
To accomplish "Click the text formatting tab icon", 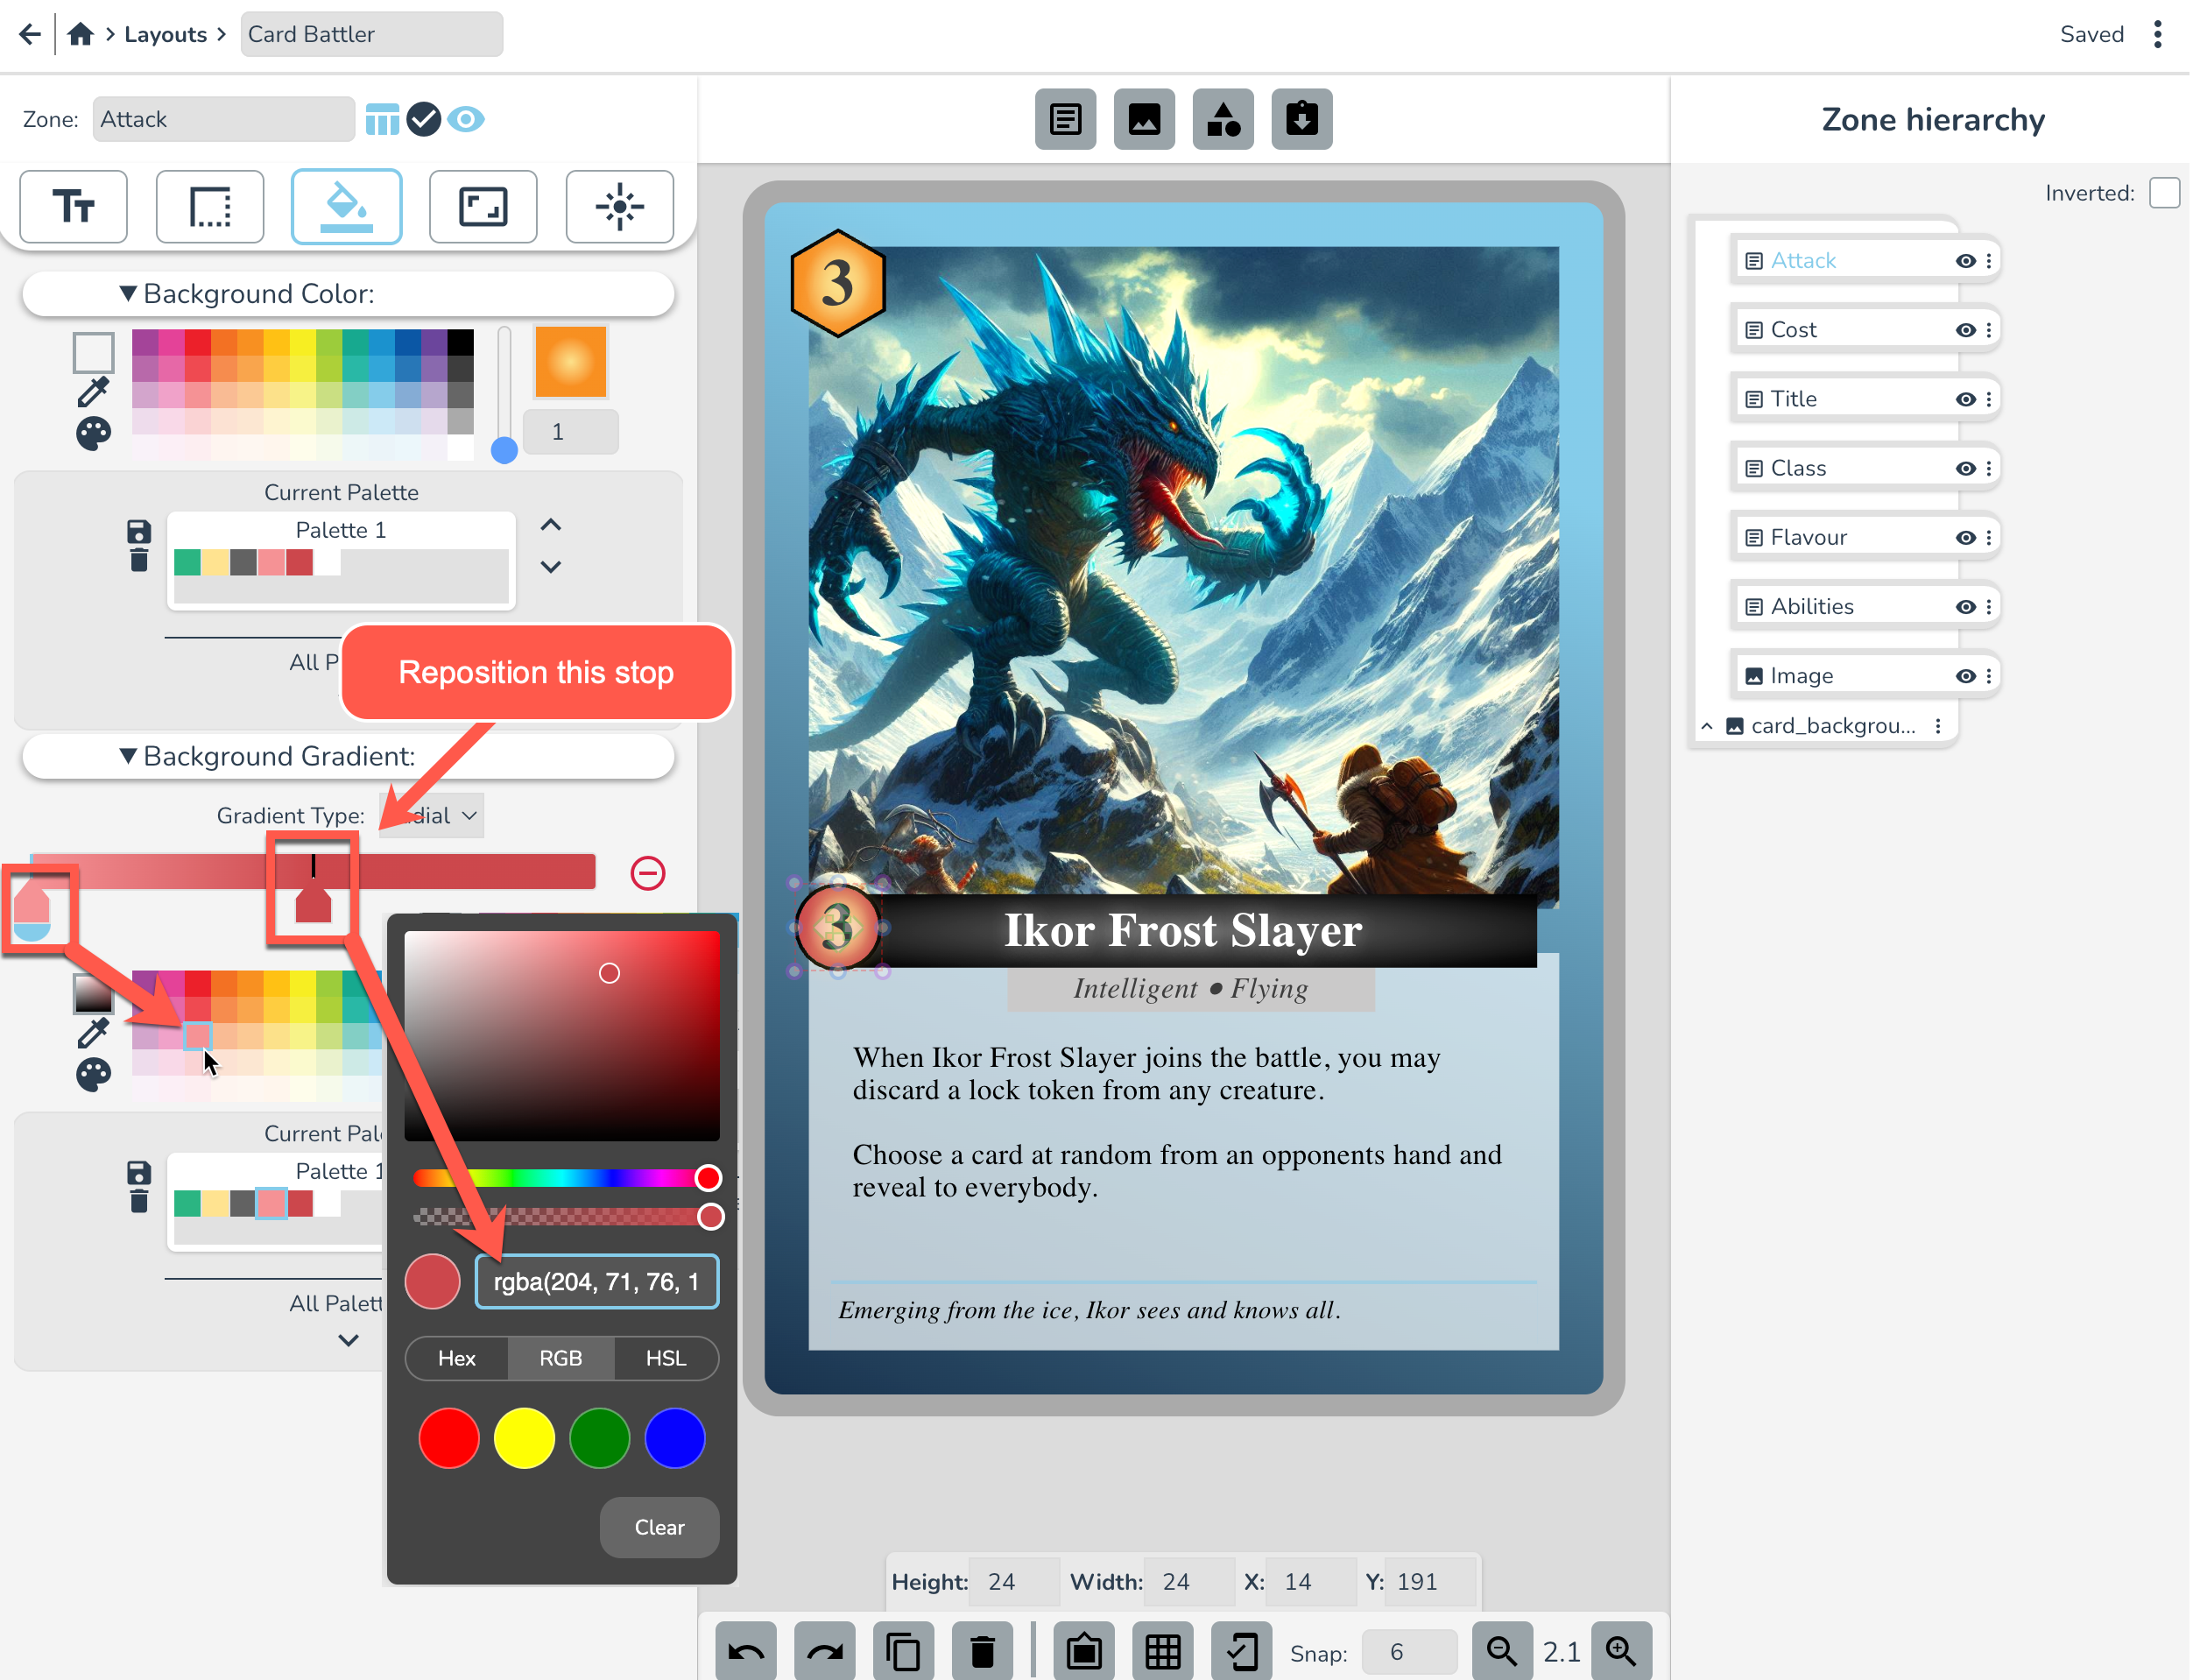I will 73,207.
